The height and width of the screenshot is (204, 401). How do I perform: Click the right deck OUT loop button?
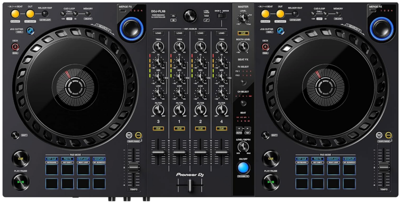(280, 14)
